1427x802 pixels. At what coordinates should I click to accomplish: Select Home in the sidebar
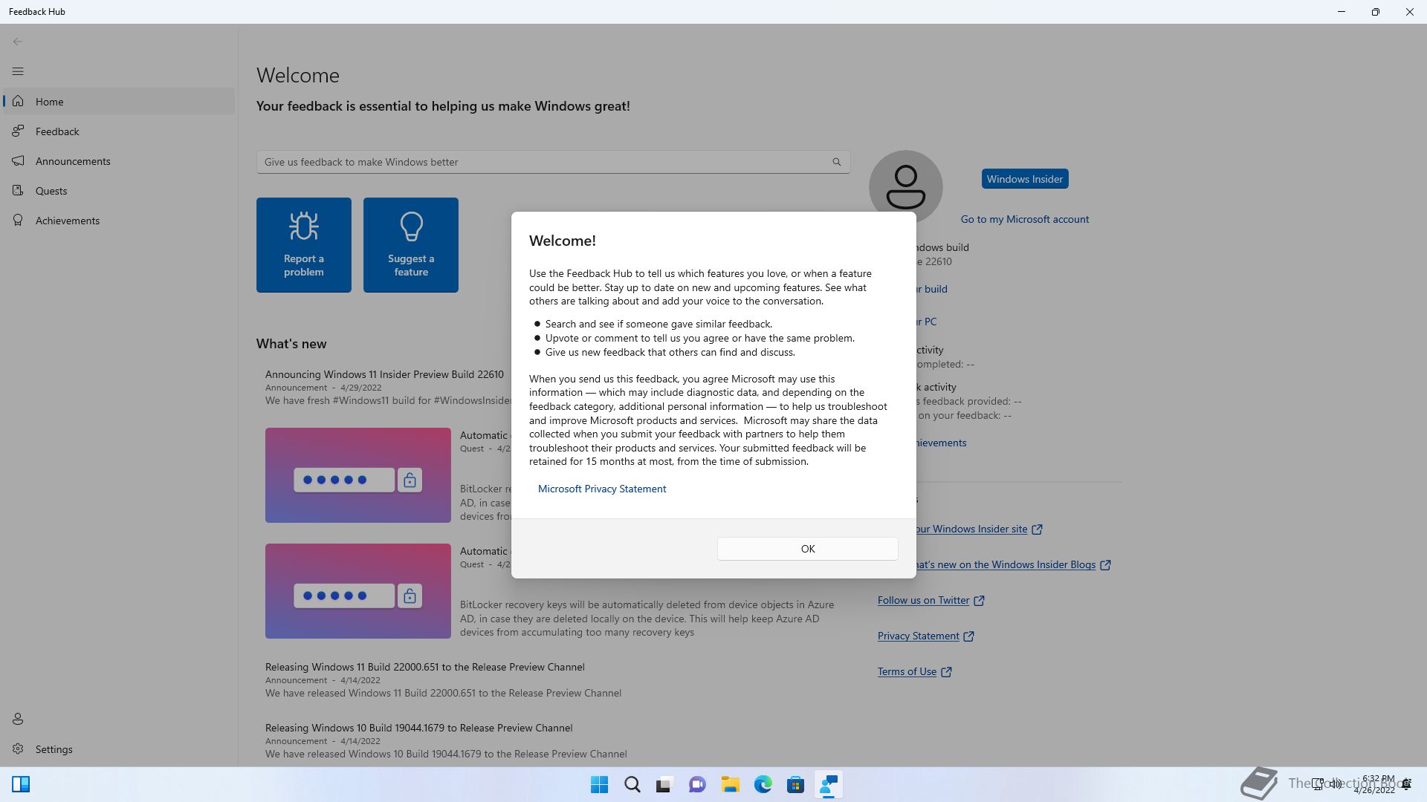tap(119, 102)
